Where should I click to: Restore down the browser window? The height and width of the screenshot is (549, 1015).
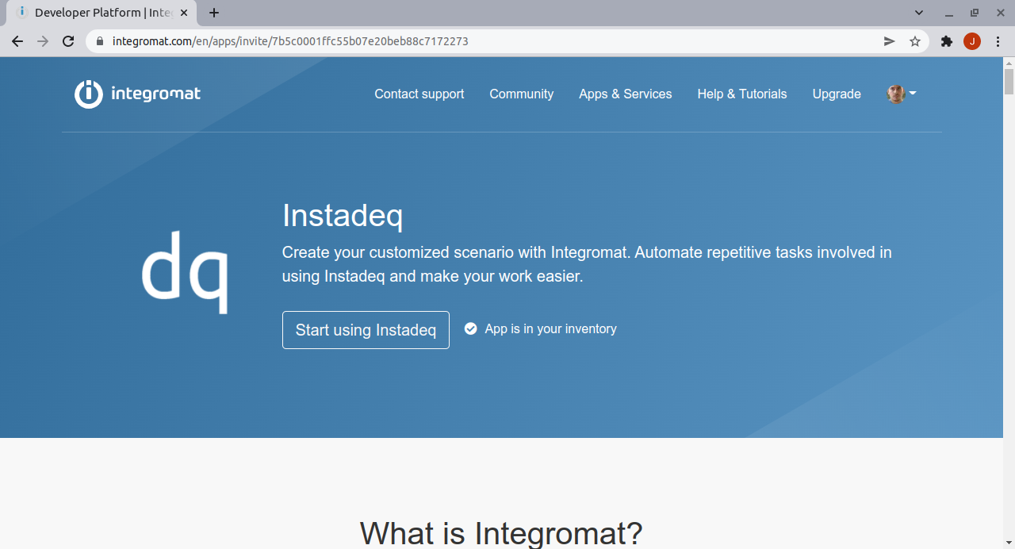click(x=975, y=13)
